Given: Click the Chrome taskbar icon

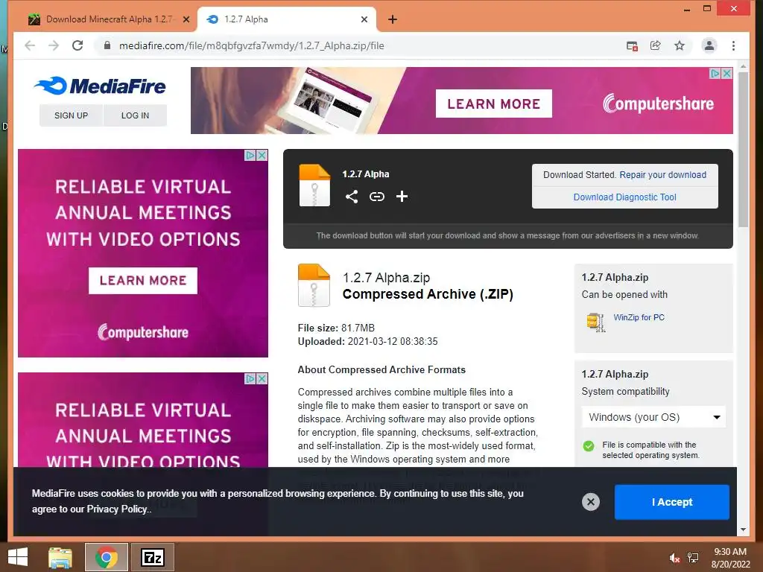Looking at the screenshot, I should pyautogui.click(x=107, y=557).
